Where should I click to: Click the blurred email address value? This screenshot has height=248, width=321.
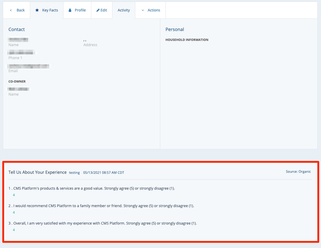click(x=28, y=66)
